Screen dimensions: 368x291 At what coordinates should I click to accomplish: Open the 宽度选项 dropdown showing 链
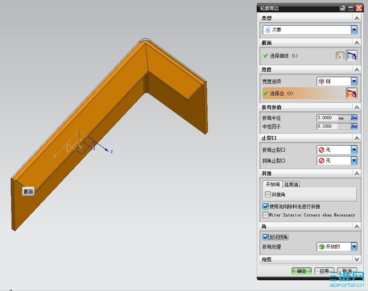(x=337, y=81)
